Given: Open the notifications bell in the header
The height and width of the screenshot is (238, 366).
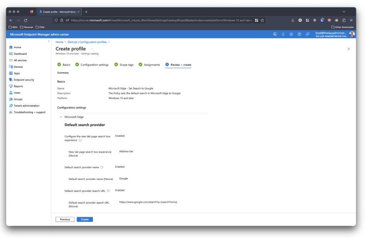Looking at the screenshot, I should 283,34.
